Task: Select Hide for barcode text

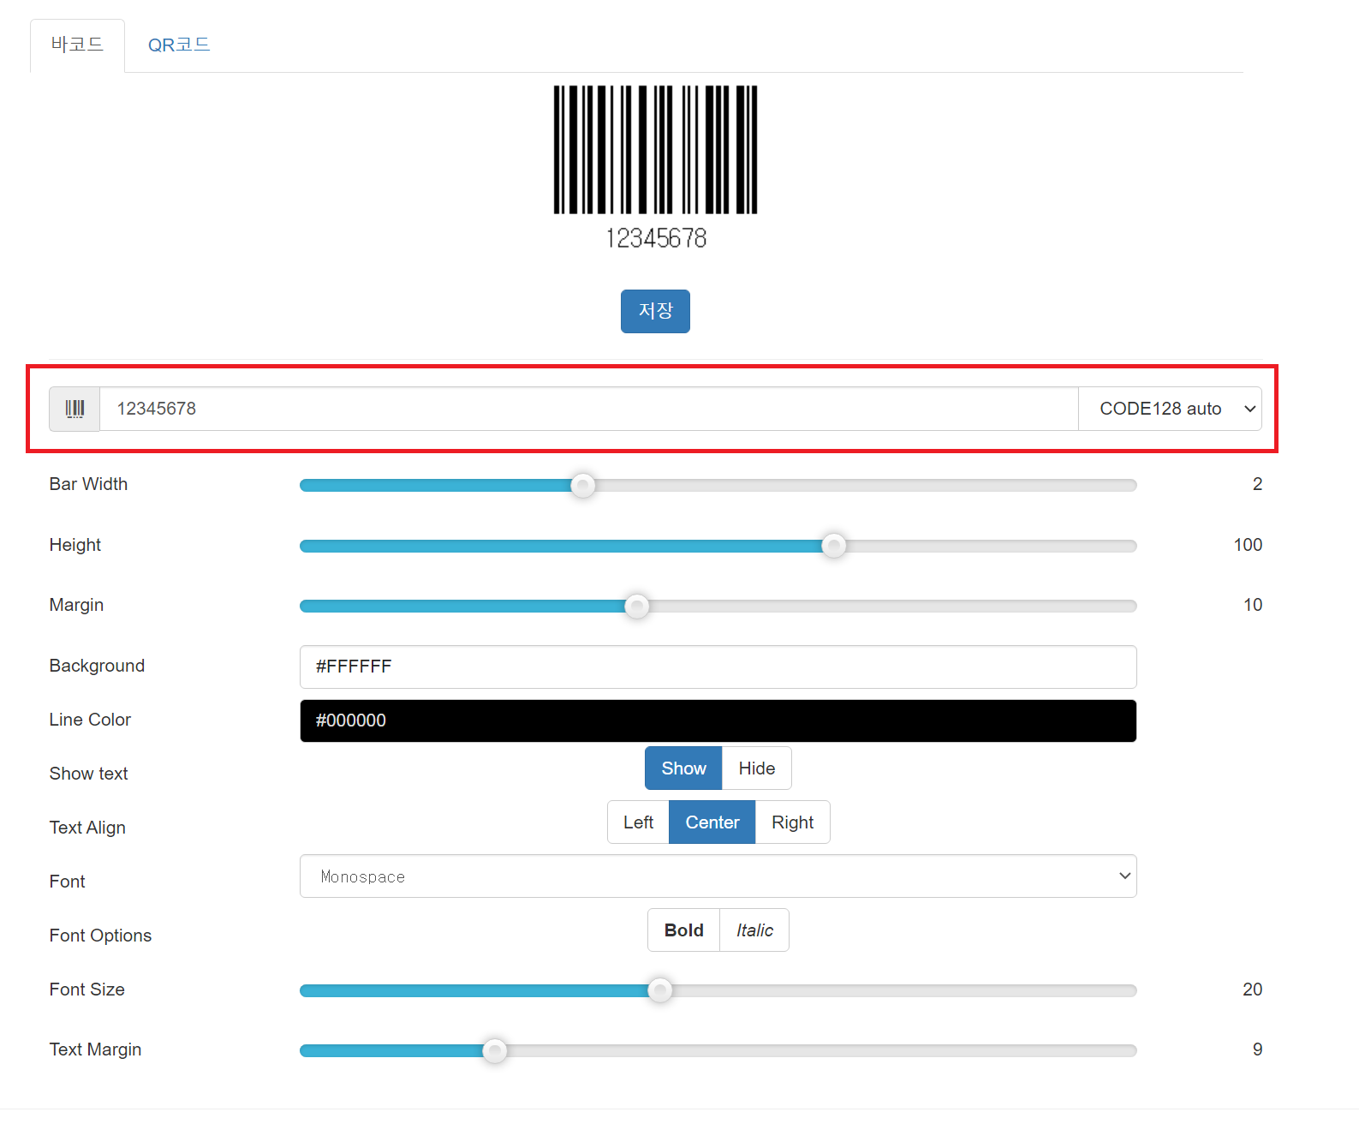Action: 757,768
